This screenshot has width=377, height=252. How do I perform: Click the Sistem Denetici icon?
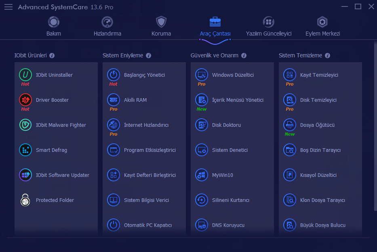click(x=202, y=150)
